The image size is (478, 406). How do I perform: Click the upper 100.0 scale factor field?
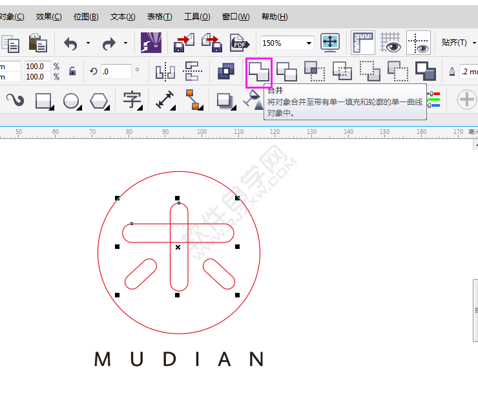[37, 66]
